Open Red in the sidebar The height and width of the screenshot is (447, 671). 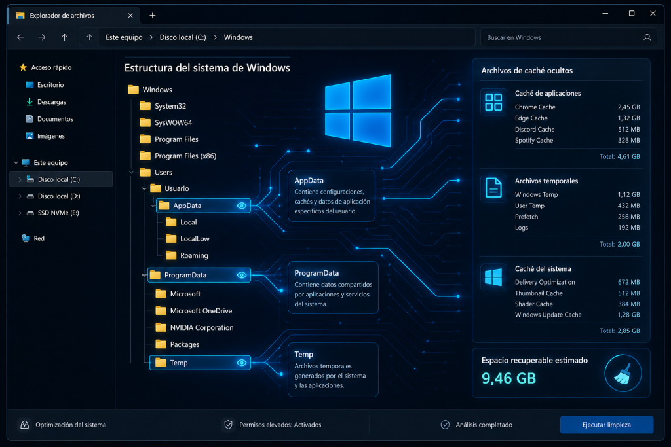pos(39,238)
